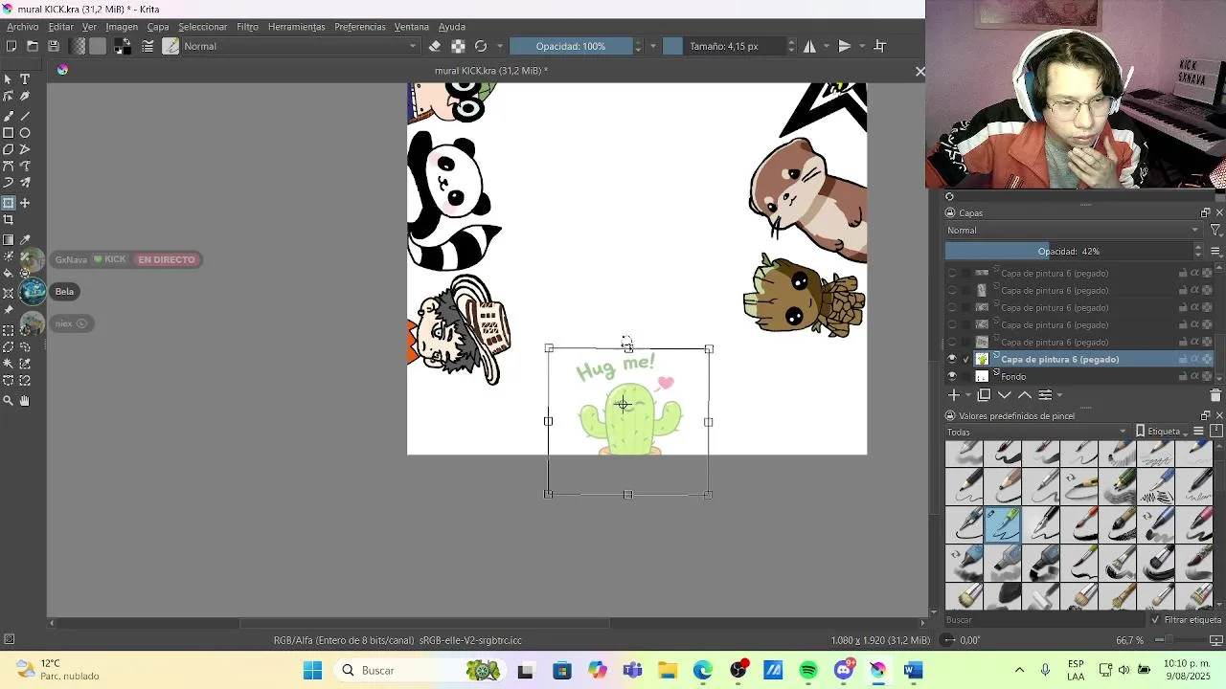Open the layer blending mode Normal dropdown

pyautogui.click(x=1073, y=231)
